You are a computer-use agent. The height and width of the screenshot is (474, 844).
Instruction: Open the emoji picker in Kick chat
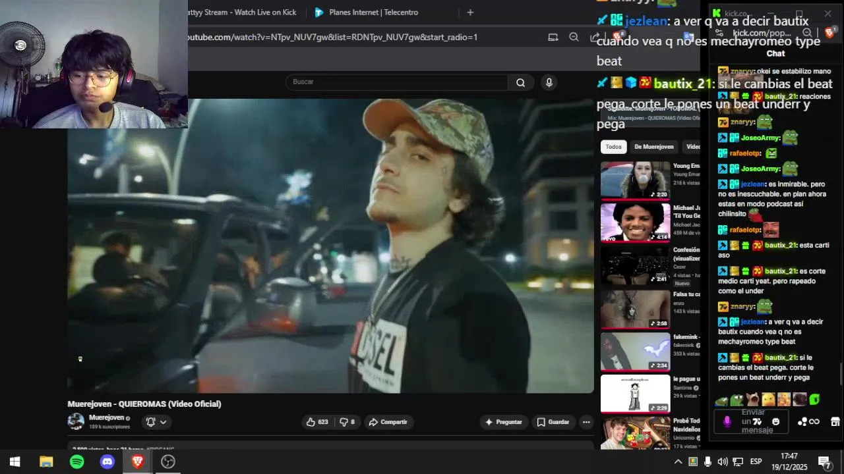pos(775,422)
